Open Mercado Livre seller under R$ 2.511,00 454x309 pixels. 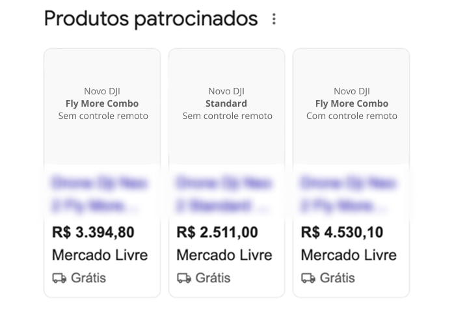[224, 255]
